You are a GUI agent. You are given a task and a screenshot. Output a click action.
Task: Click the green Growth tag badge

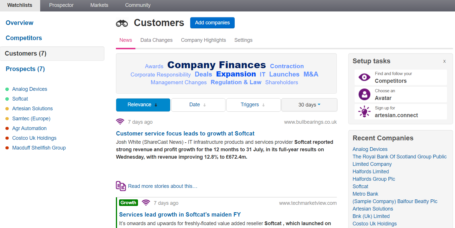coord(128,203)
